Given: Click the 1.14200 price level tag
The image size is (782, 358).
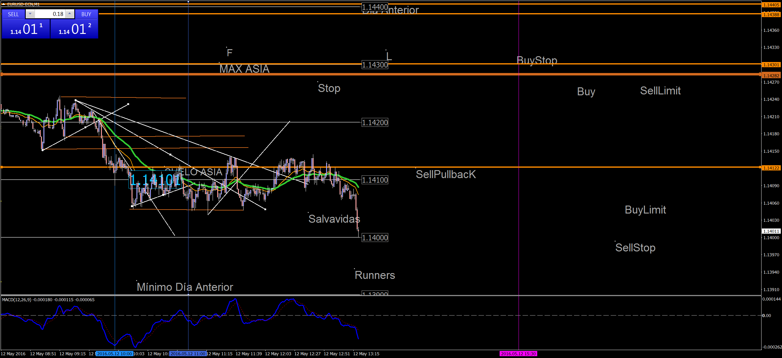Looking at the screenshot, I should pyautogui.click(x=375, y=122).
